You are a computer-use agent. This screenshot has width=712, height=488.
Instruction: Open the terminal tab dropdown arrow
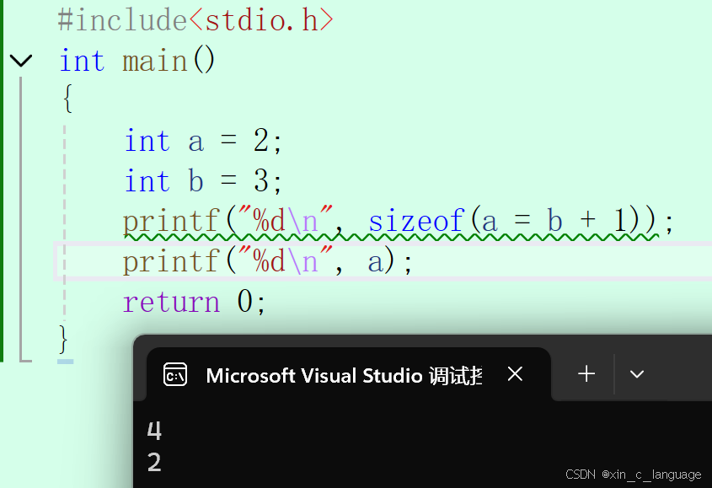pos(637,374)
